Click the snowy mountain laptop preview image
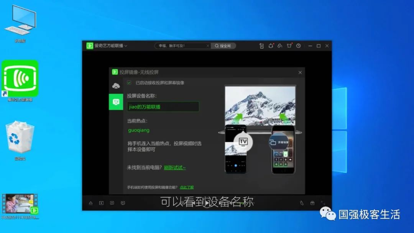The height and width of the screenshot is (233, 414). click(x=260, y=105)
